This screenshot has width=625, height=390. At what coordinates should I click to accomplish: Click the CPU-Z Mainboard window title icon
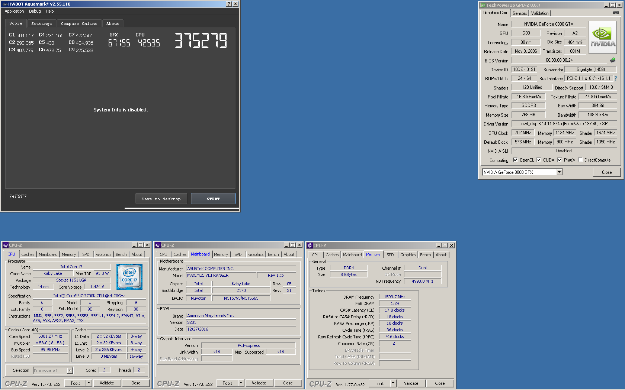[x=158, y=245]
